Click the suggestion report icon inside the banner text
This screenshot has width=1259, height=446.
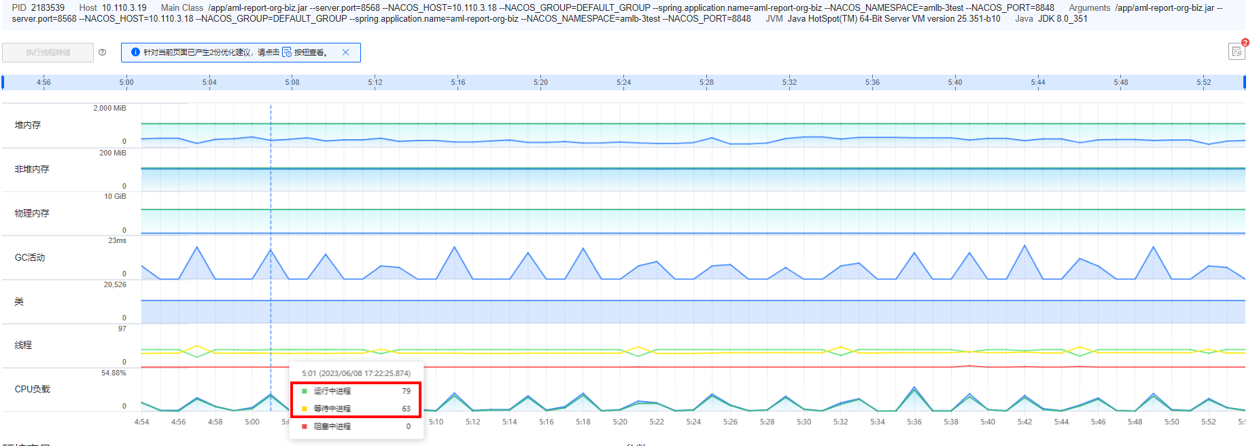click(x=287, y=52)
